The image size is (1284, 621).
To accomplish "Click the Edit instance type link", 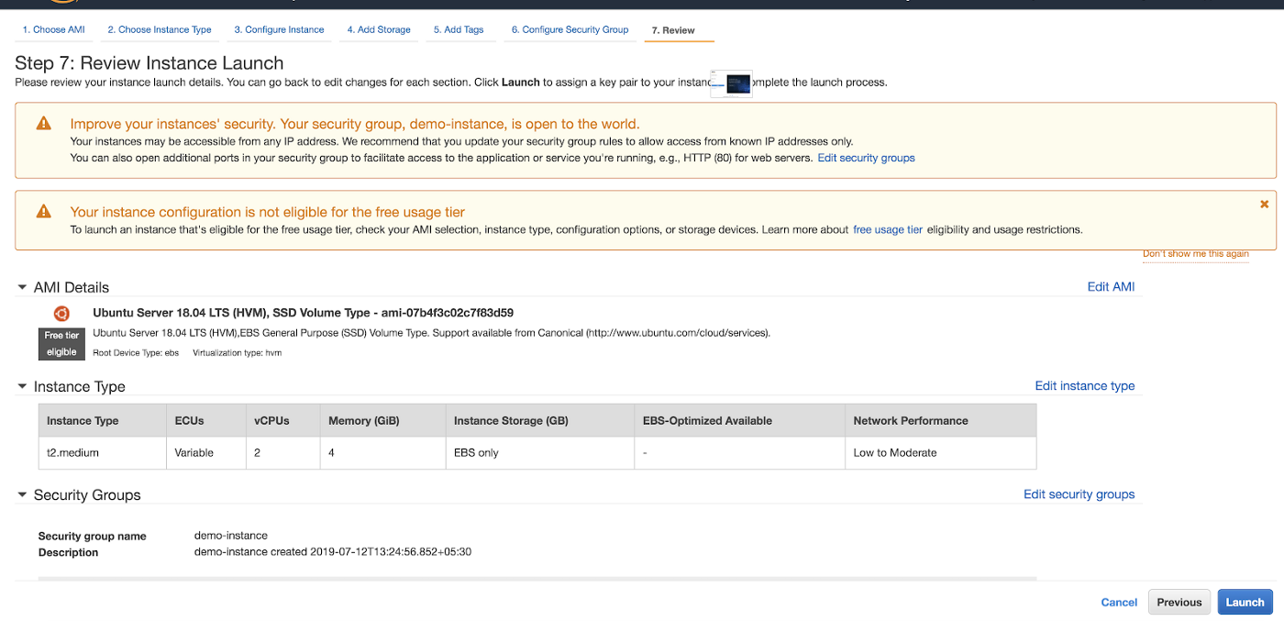I will pos(1085,385).
